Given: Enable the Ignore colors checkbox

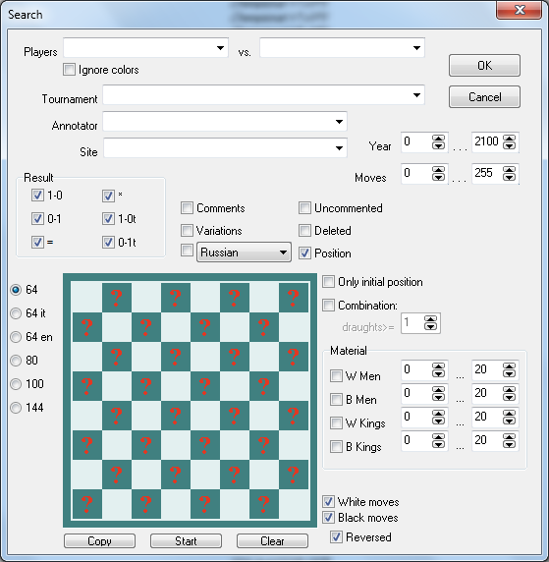Looking at the screenshot, I should (x=69, y=69).
